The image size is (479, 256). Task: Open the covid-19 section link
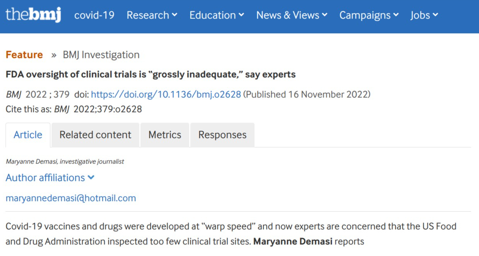click(94, 15)
